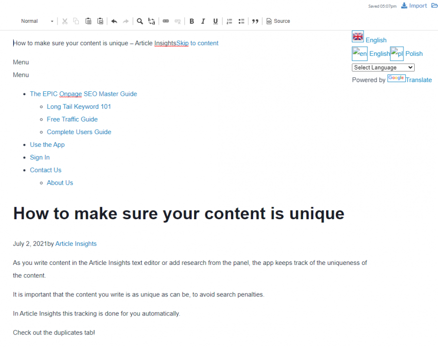Open the Replace text tool
Viewport: 438px width, 347px height.
(x=152, y=21)
